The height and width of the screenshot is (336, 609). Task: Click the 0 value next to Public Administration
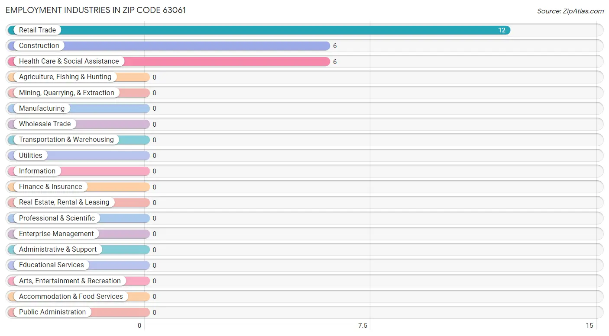pyautogui.click(x=154, y=312)
